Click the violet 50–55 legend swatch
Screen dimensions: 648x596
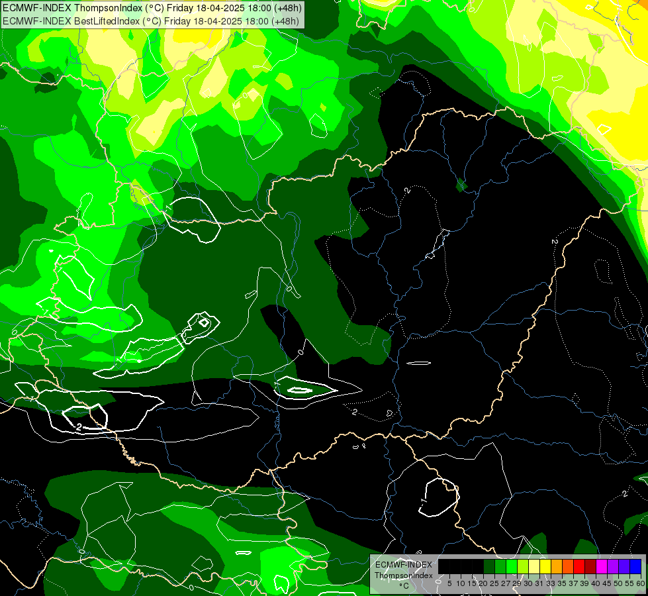coord(624,566)
